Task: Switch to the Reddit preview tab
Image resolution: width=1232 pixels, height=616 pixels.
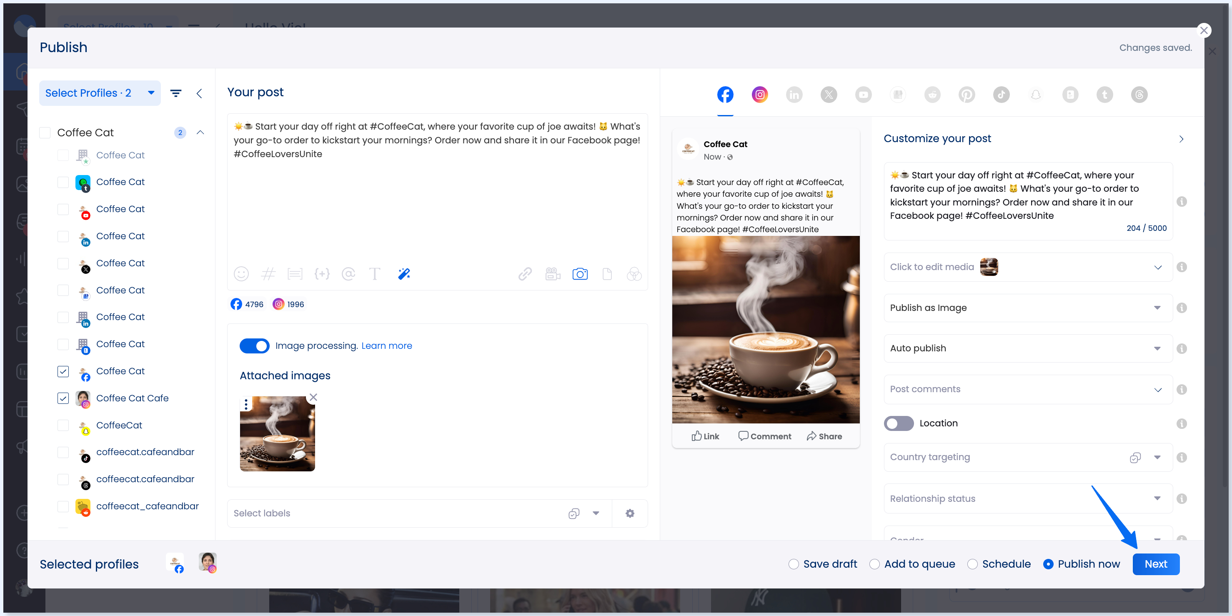Action: (932, 95)
